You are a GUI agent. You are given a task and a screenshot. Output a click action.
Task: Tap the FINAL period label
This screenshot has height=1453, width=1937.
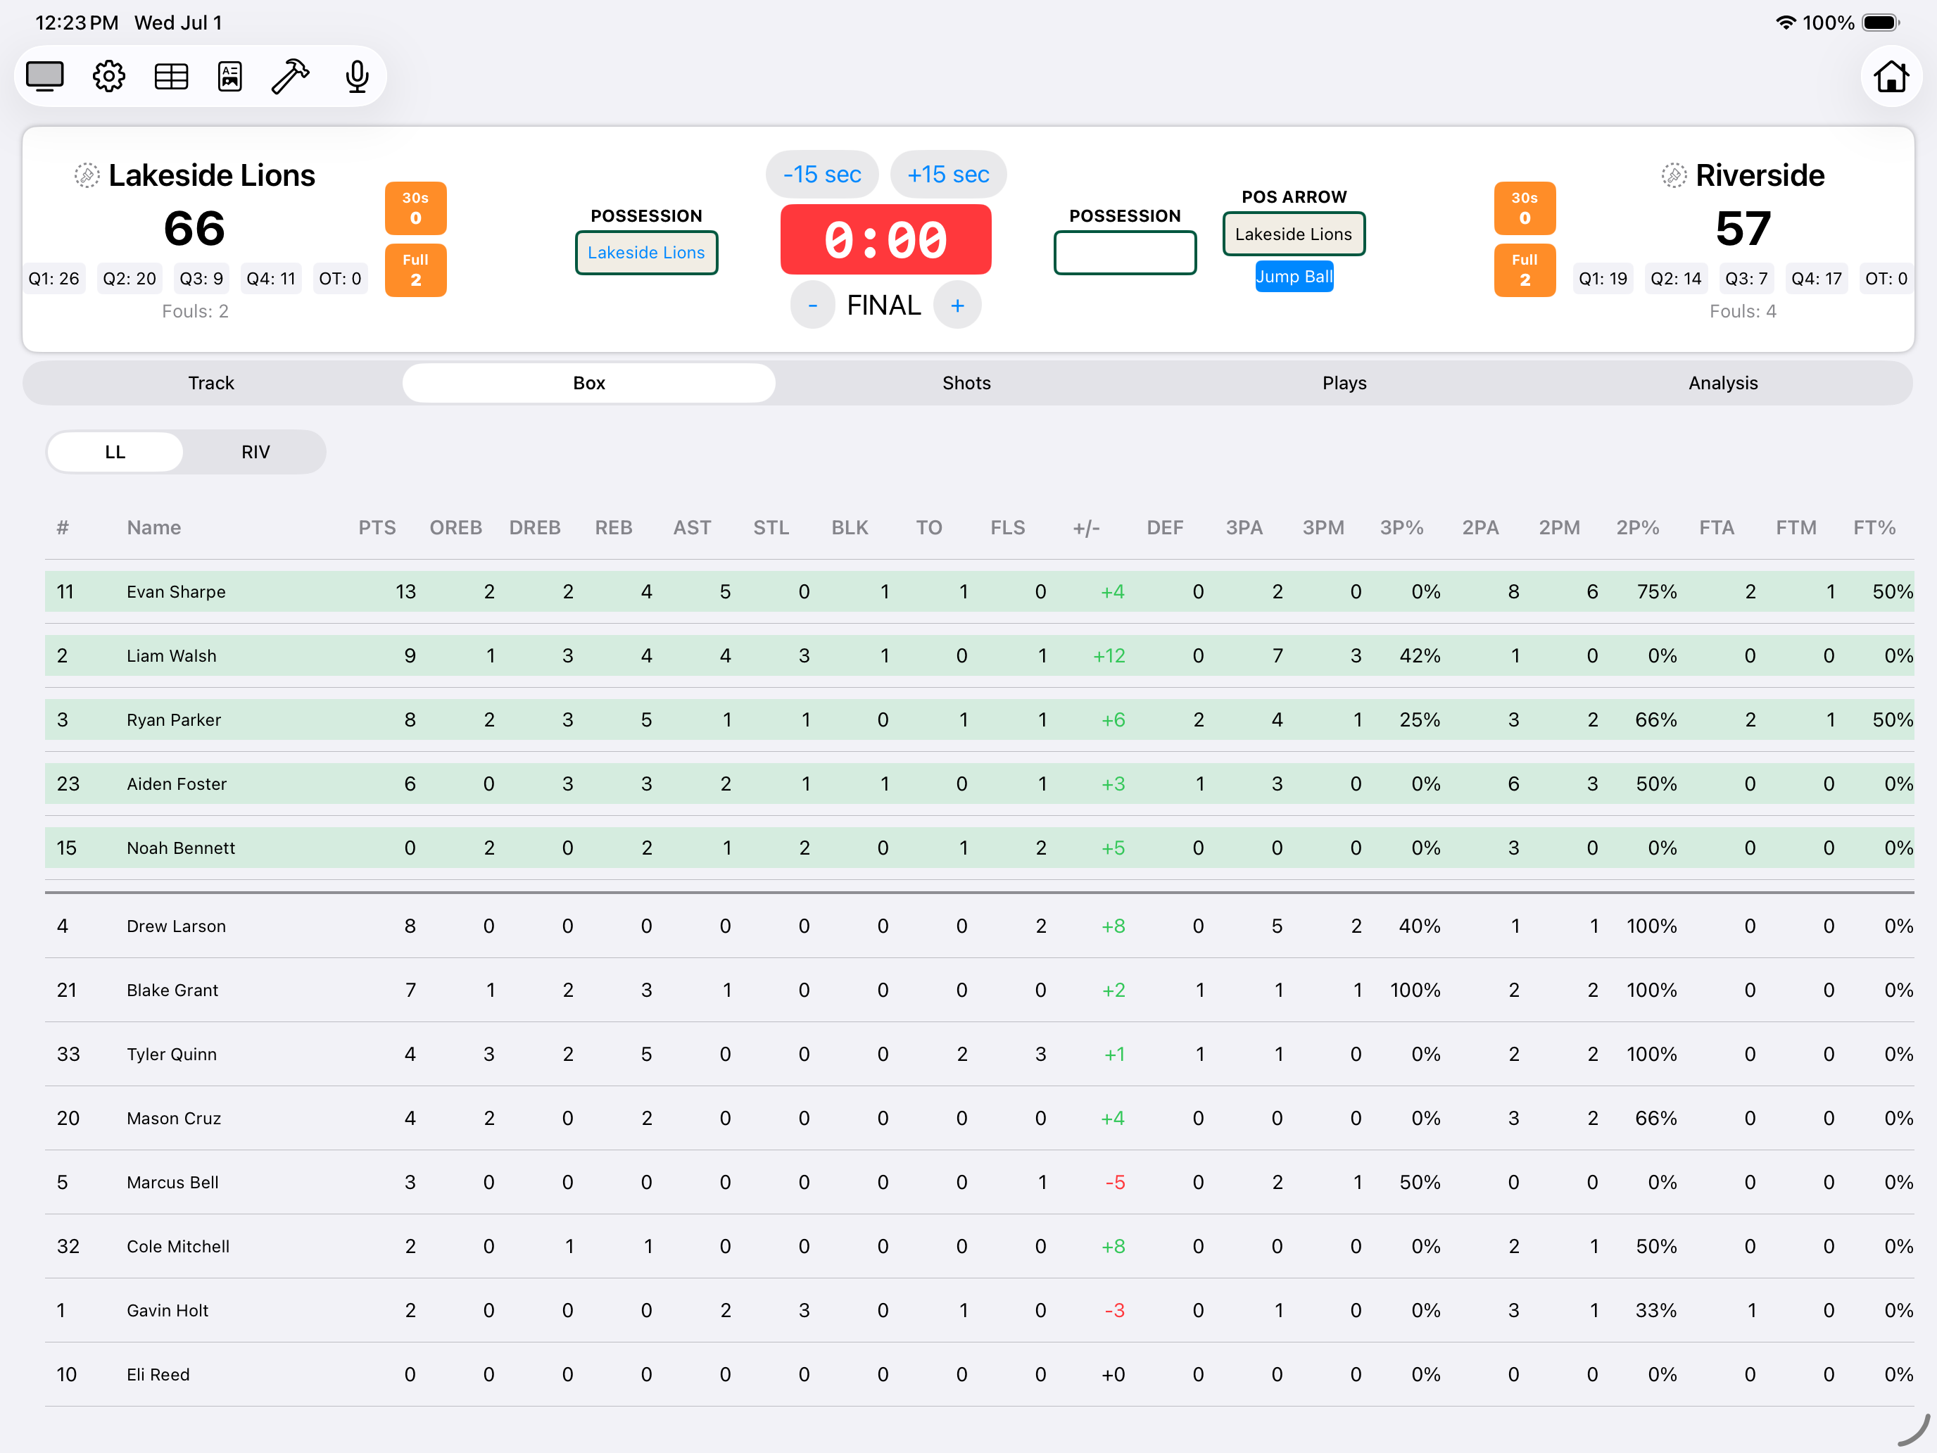coord(883,305)
